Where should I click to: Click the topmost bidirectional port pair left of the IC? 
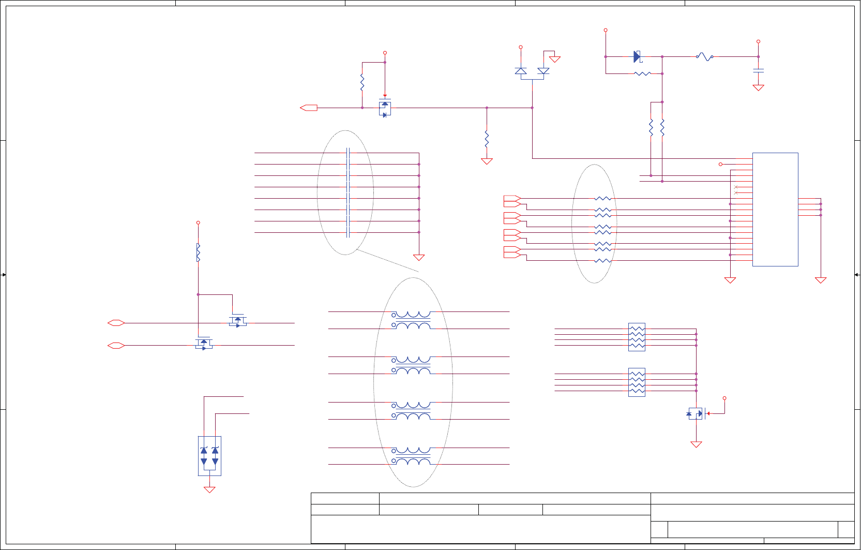click(x=512, y=201)
